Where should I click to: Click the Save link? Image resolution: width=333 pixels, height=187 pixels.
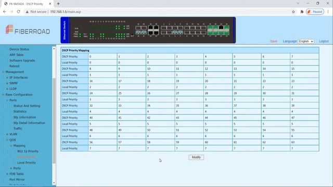[x=273, y=41]
